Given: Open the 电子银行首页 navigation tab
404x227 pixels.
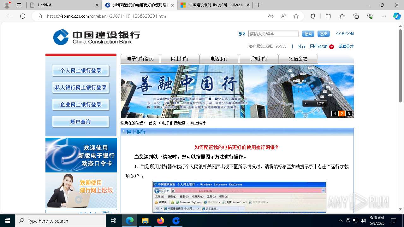Looking at the screenshot, I should pyautogui.click(x=140, y=59).
